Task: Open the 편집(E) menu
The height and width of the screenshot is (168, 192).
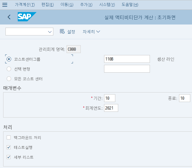Action: 48,5
